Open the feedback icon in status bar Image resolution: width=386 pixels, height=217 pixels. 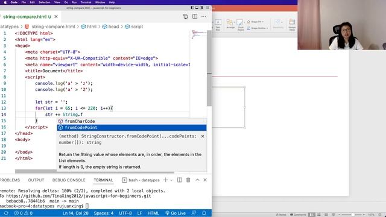194,213
